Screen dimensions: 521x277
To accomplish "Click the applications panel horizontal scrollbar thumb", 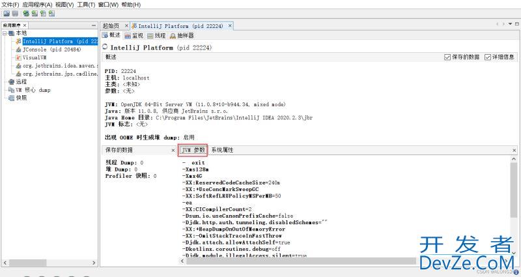I will tap(27, 263).
